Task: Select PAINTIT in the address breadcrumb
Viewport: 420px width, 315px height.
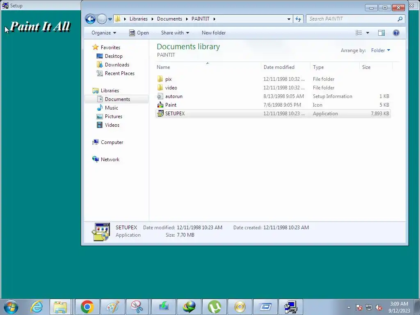Action: coord(200,19)
